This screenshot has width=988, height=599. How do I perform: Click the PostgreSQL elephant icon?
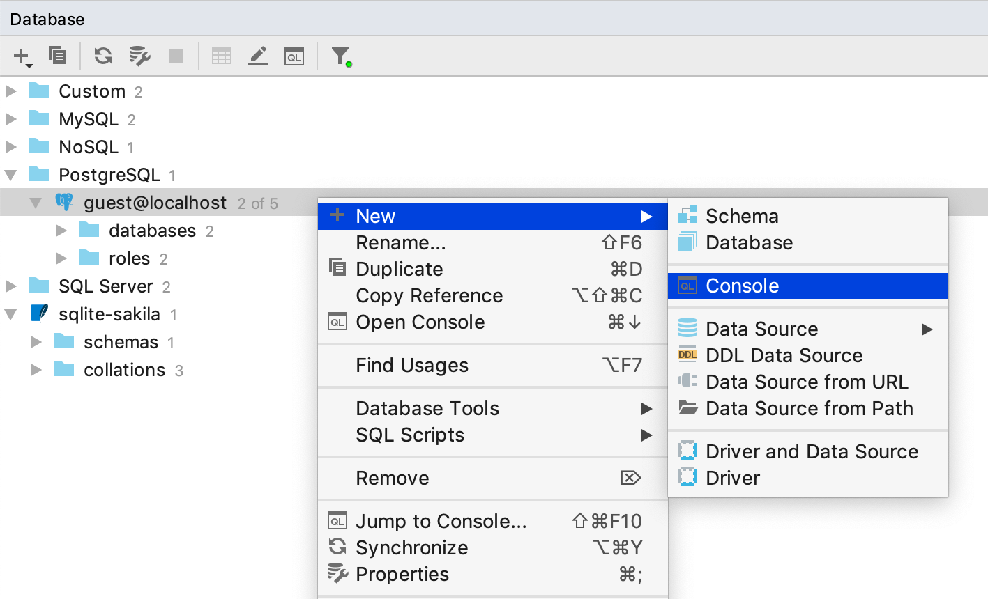pyautogui.click(x=64, y=202)
